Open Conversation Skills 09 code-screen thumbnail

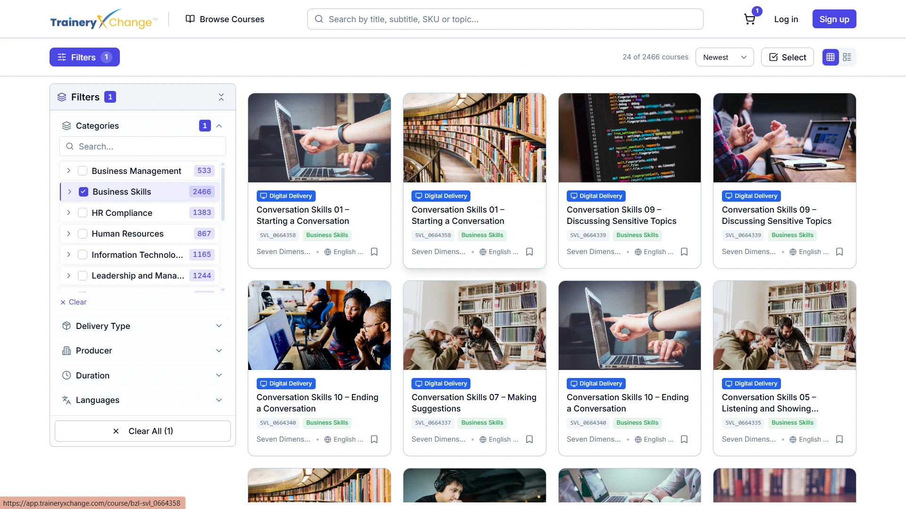pyautogui.click(x=629, y=138)
